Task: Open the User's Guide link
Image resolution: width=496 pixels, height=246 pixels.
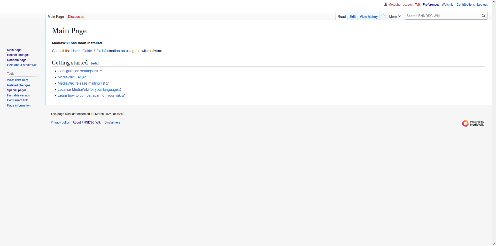Action: 83,51
